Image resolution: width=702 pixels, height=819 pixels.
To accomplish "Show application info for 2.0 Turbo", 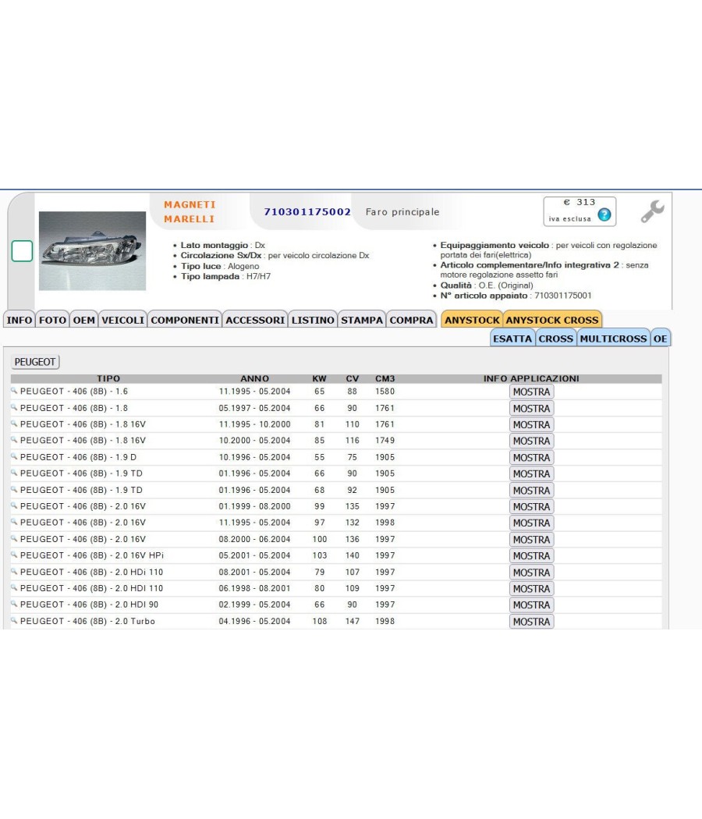I will 531,622.
